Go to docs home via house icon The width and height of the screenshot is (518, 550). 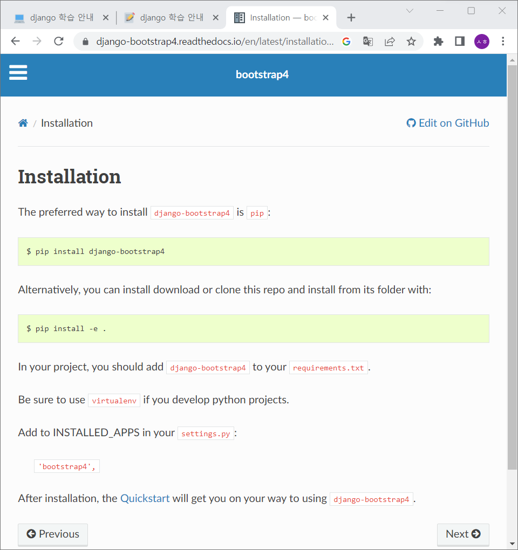click(x=23, y=123)
